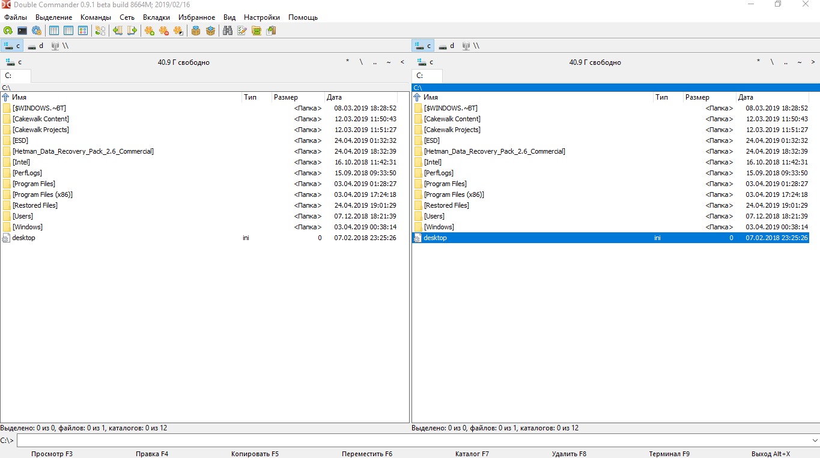Go back in history arrow icon

(118, 31)
